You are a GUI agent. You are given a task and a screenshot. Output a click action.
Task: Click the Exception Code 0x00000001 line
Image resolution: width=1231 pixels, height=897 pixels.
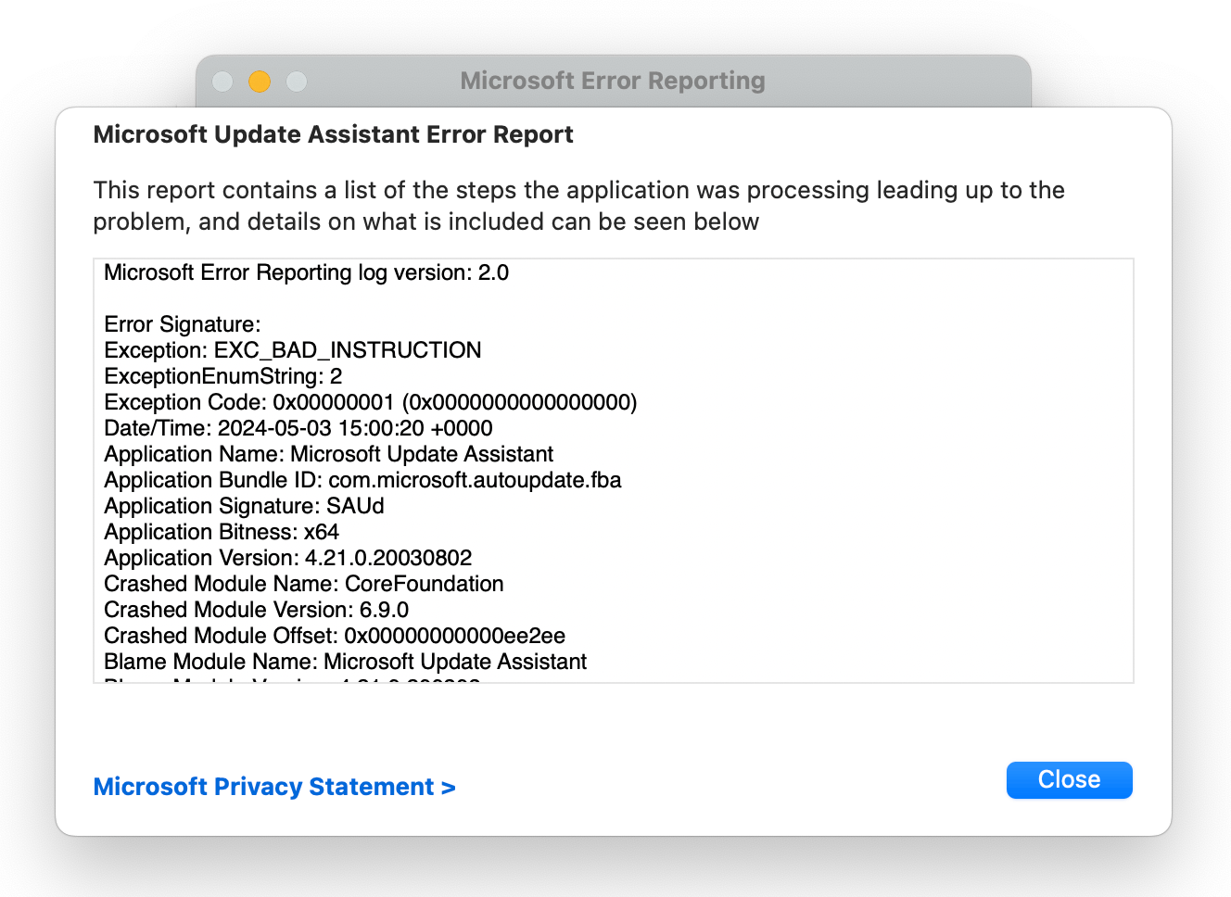371,402
